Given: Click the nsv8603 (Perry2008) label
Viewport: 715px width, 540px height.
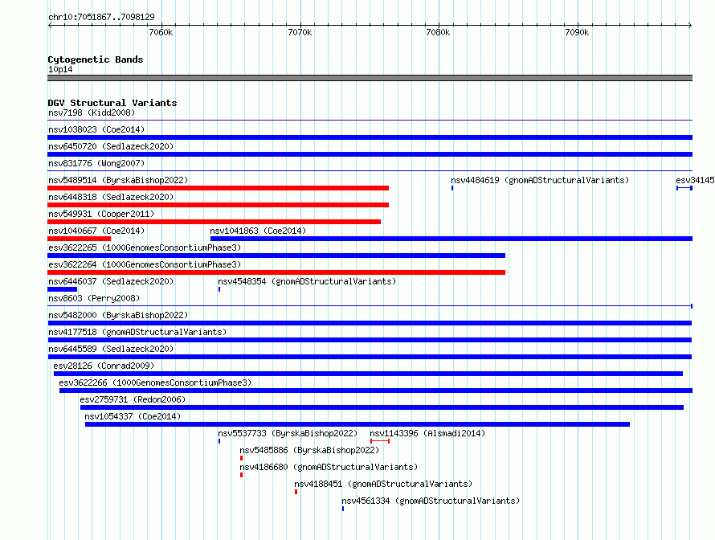Looking at the screenshot, I should click(x=94, y=298).
